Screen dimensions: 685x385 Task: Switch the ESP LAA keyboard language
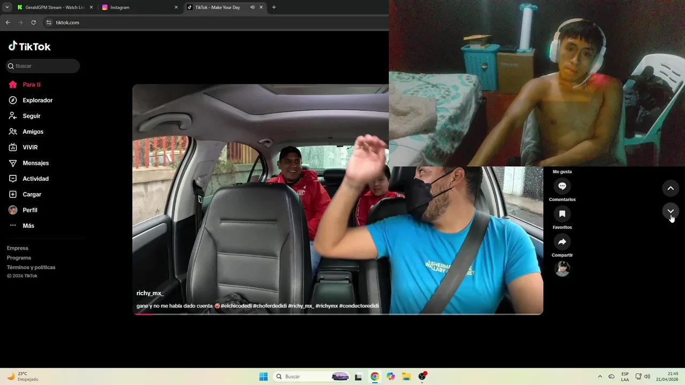[625, 376]
